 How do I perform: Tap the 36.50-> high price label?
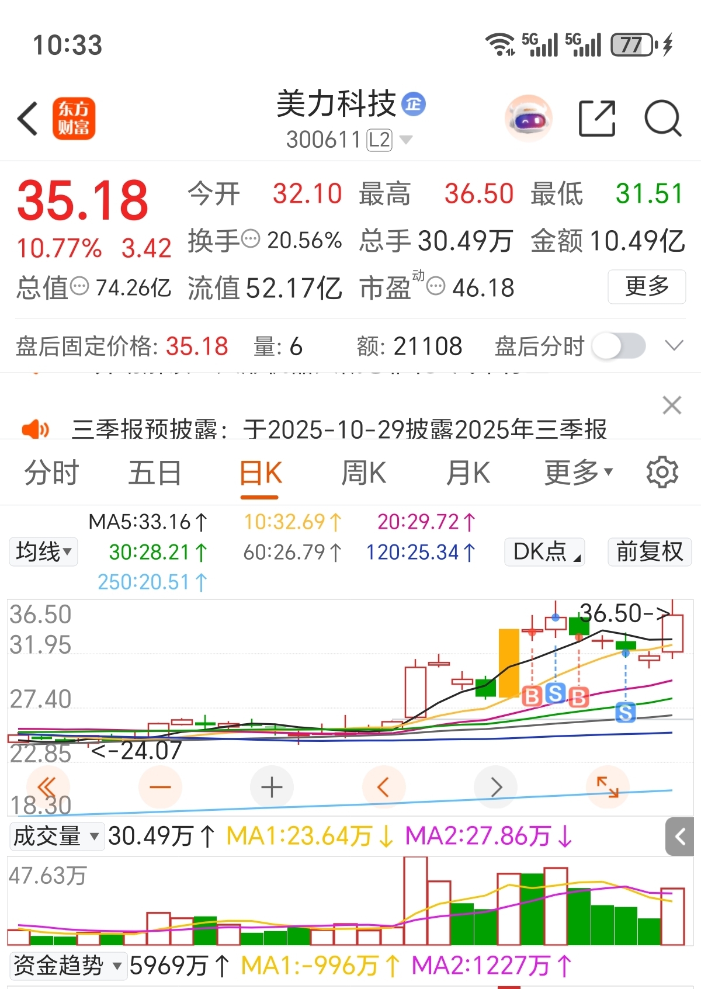click(624, 613)
